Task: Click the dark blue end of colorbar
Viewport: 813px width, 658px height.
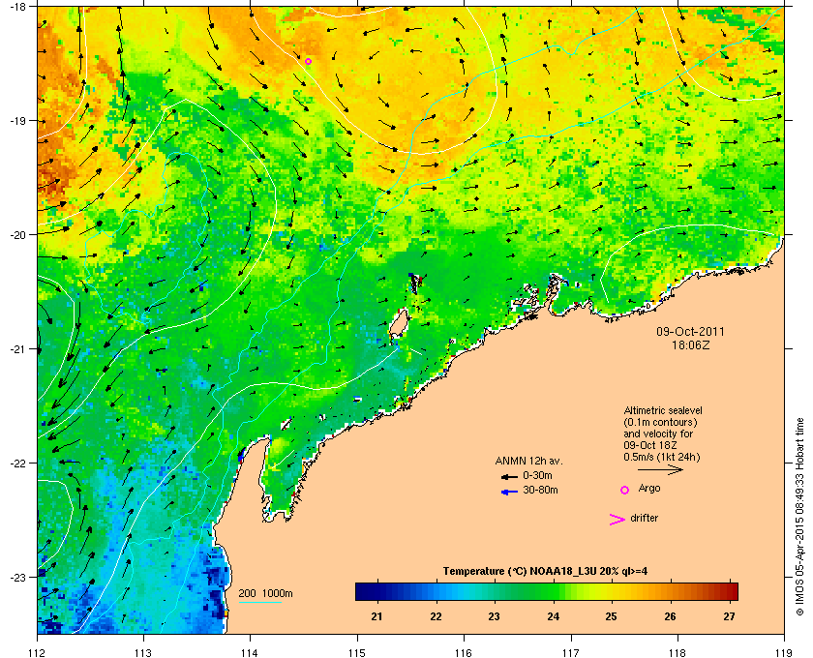Action: click(x=363, y=591)
